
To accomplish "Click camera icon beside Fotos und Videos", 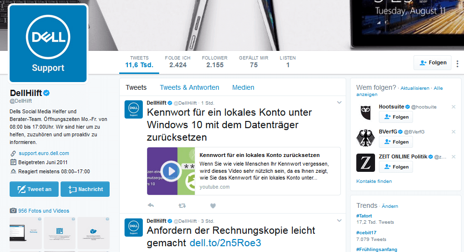I will click(x=13, y=211).
